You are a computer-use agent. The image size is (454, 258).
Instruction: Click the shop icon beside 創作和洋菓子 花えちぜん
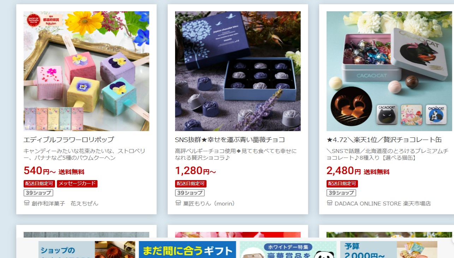[26, 203]
